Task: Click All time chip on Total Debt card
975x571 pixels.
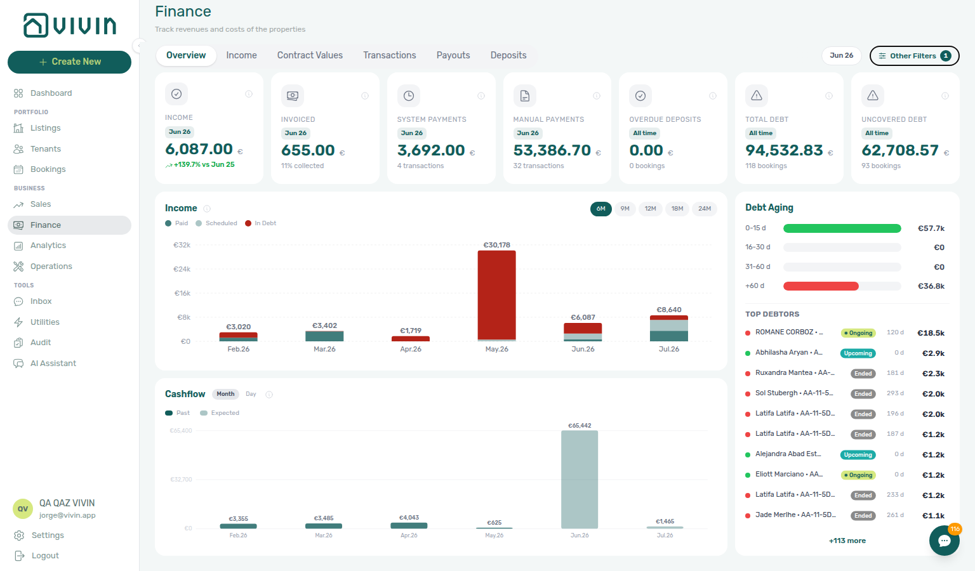Action: [x=760, y=133]
